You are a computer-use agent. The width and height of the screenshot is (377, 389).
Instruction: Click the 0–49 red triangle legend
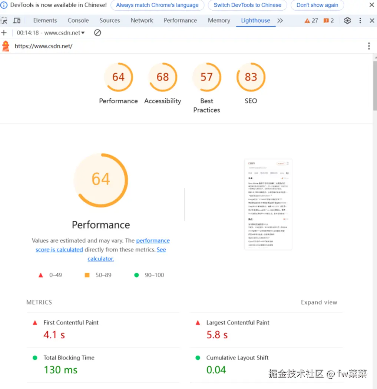click(x=50, y=275)
